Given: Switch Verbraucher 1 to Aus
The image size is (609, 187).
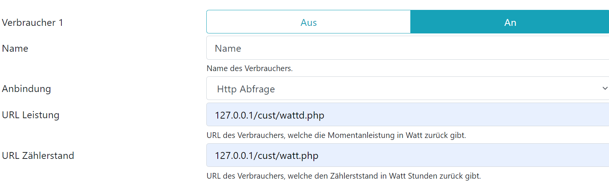Looking at the screenshot, I should [x=308, y=22].
